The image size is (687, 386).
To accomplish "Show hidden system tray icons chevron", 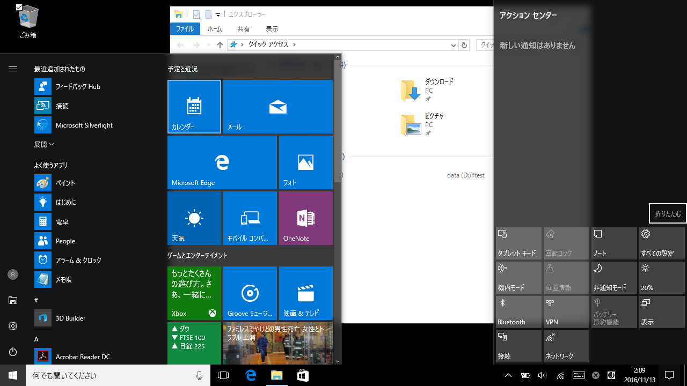I will tap(508, 375).
